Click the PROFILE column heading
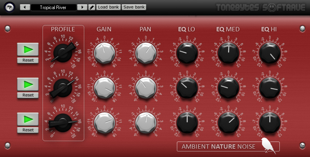The image size is (310, 157). (x=63, y=29)
